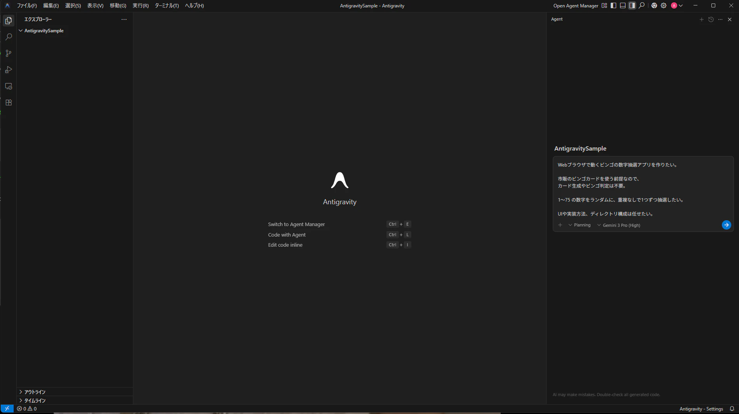Image resolution: width=739 pixels, height=414 pixels.
Task: Open the Chrome browser icon in title bar
Action: 654,5
